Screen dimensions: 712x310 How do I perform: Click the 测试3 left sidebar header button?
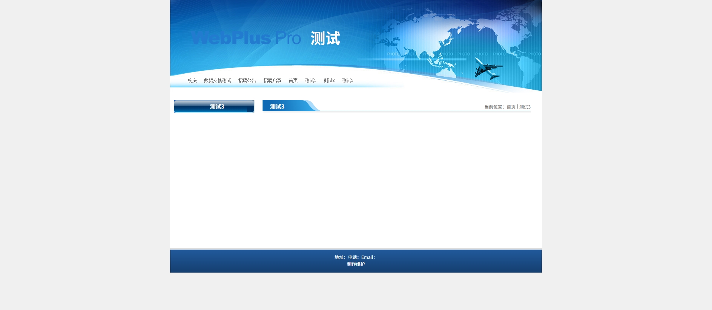point(214,106)
